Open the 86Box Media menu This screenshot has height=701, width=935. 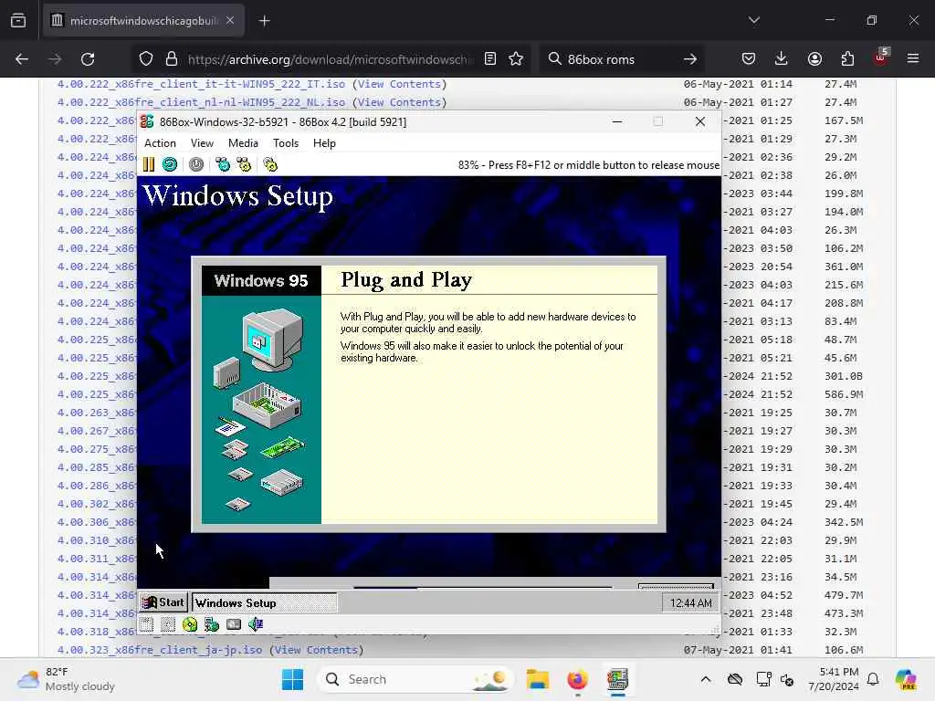point(243,143)
